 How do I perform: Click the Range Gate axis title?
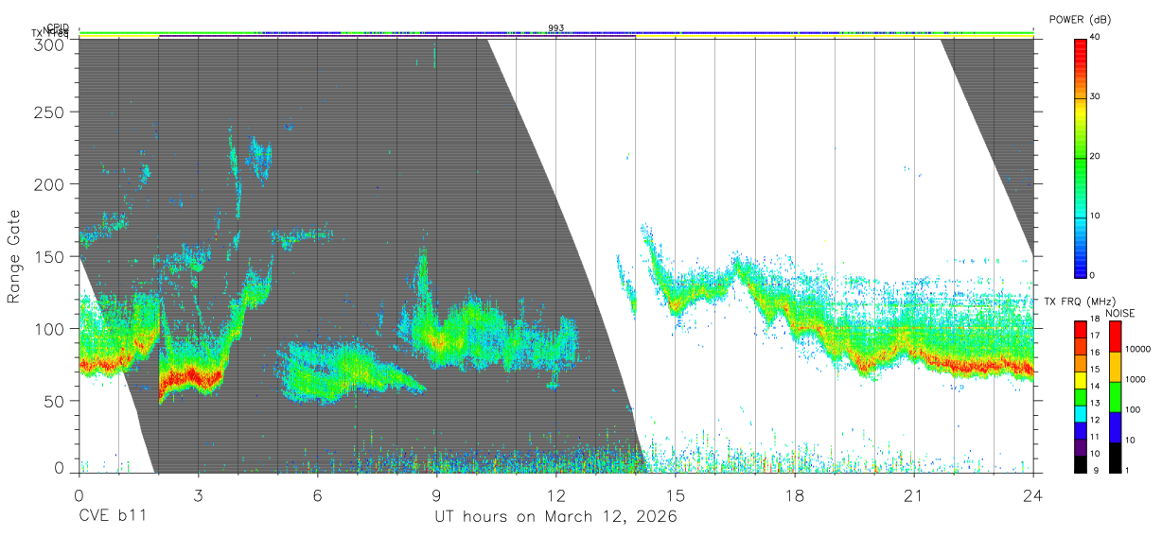click(x=14, y=255)
